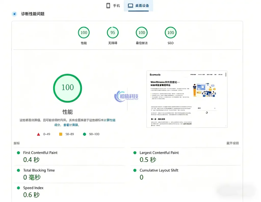The width and height of the screenshot is (261, 202).
Task: Expand the Total Blocking Time metric
Action: 39,170
